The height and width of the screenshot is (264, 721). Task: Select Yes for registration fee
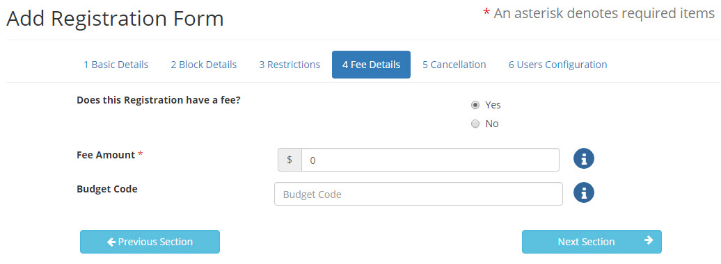click(x=475, y=105)
